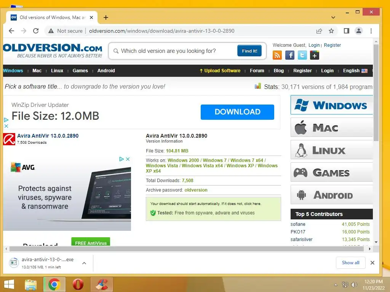Click the Google plus share icon
Image resolution: width=390 pixels, height=292 pixels.
pyautogui.click(x=315, y=55)
